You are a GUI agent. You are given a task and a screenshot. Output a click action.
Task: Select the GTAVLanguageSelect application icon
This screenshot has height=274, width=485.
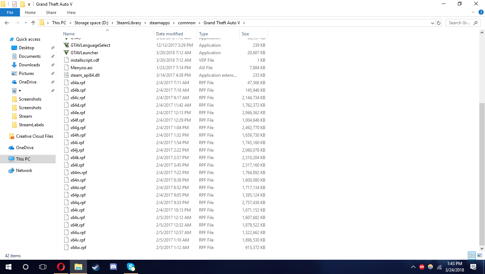(x=66, y=45)
